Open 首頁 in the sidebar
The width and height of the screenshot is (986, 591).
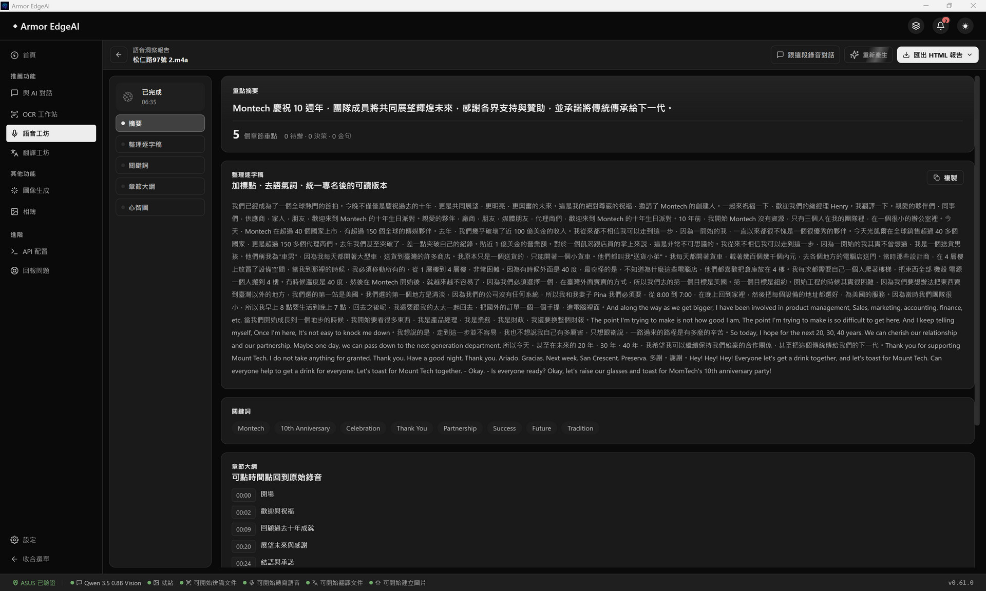click(51, 55)
